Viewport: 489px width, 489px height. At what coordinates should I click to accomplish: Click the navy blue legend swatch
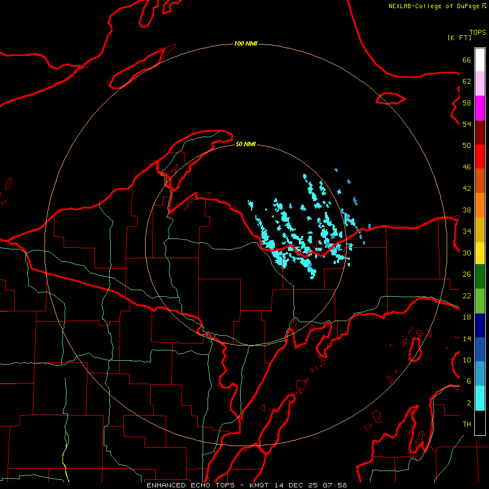pyautogui.click(x=480, y=325)
